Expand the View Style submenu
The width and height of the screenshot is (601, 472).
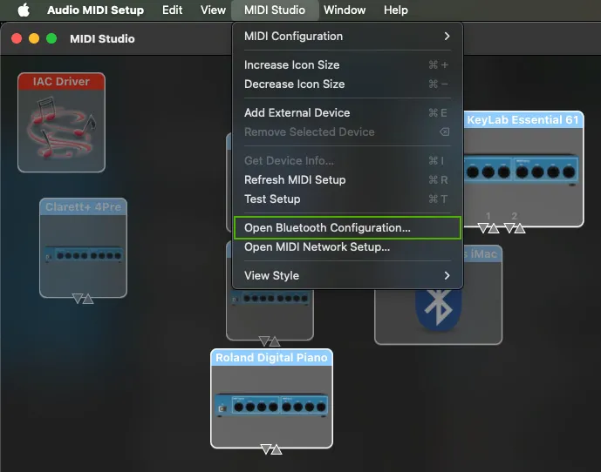pos(347,275)
